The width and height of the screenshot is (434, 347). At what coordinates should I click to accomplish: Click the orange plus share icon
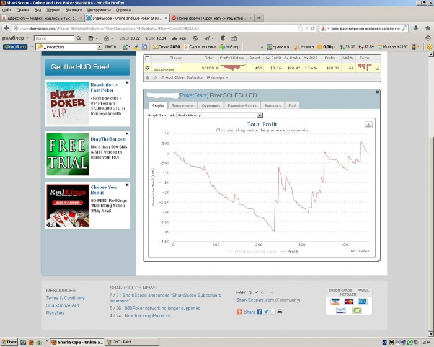click(x=239, y=312)
